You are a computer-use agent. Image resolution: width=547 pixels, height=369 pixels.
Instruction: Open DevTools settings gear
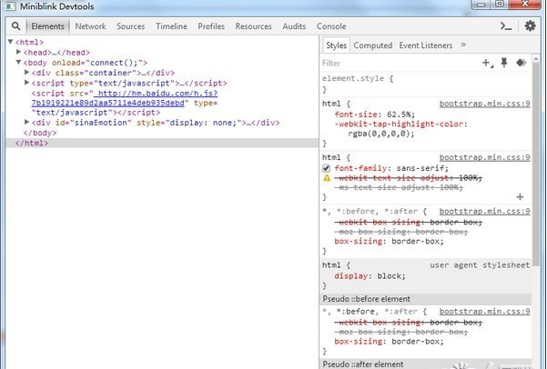530,26
